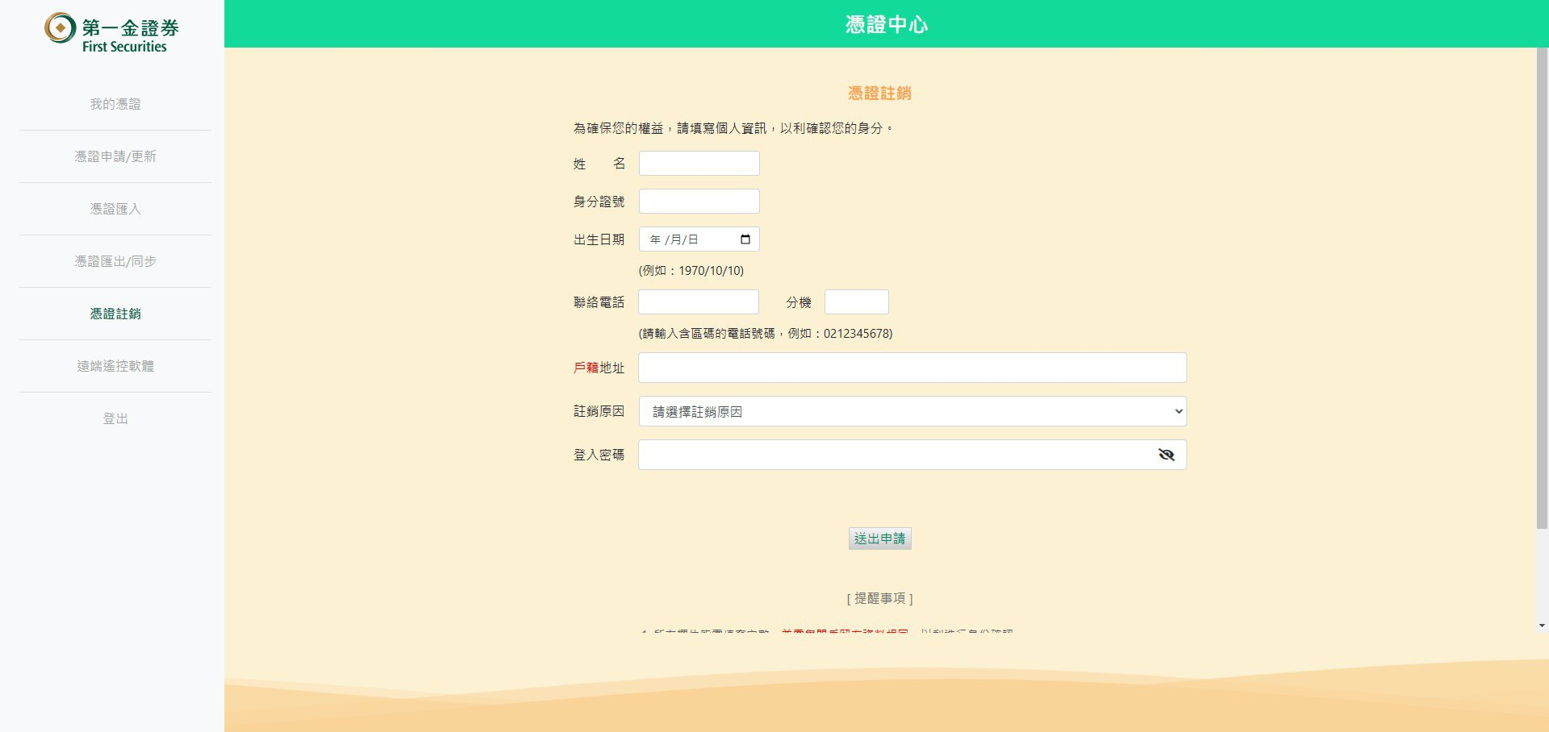This screenshot has width=1549, height=732.
Task: Click the scrollbar down arrow
Action: (x=1542, y=626)
